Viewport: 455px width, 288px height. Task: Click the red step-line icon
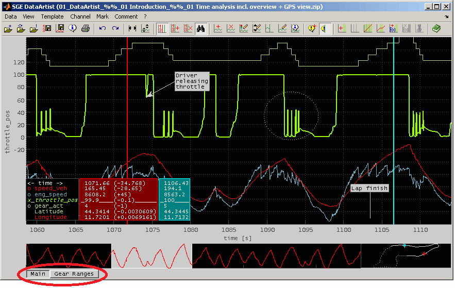(x=380, y=28)
